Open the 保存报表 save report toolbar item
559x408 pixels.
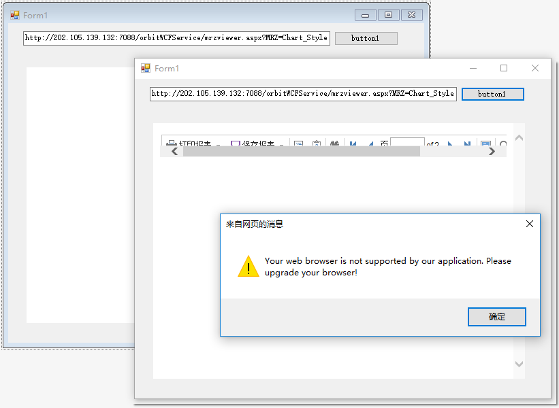[257, 143]
